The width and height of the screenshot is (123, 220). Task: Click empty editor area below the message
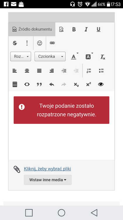pyautogui.click(x=61, y=142)
